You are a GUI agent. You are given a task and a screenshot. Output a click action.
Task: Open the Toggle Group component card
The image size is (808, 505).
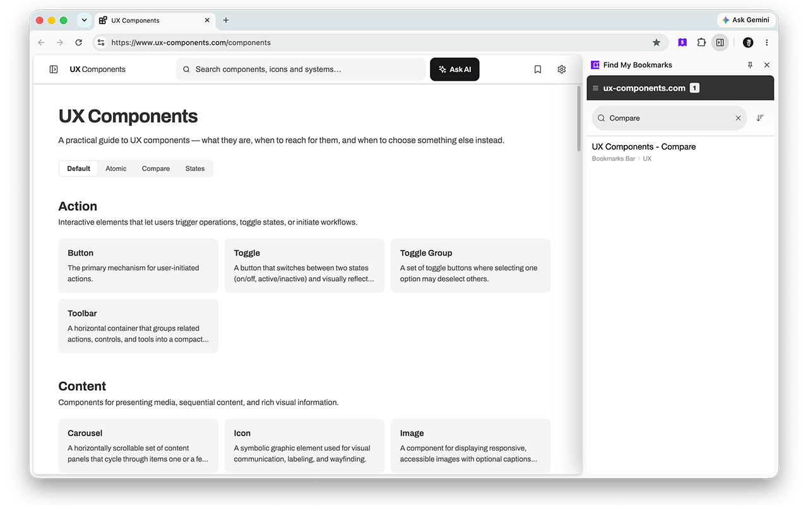(471, 266)
